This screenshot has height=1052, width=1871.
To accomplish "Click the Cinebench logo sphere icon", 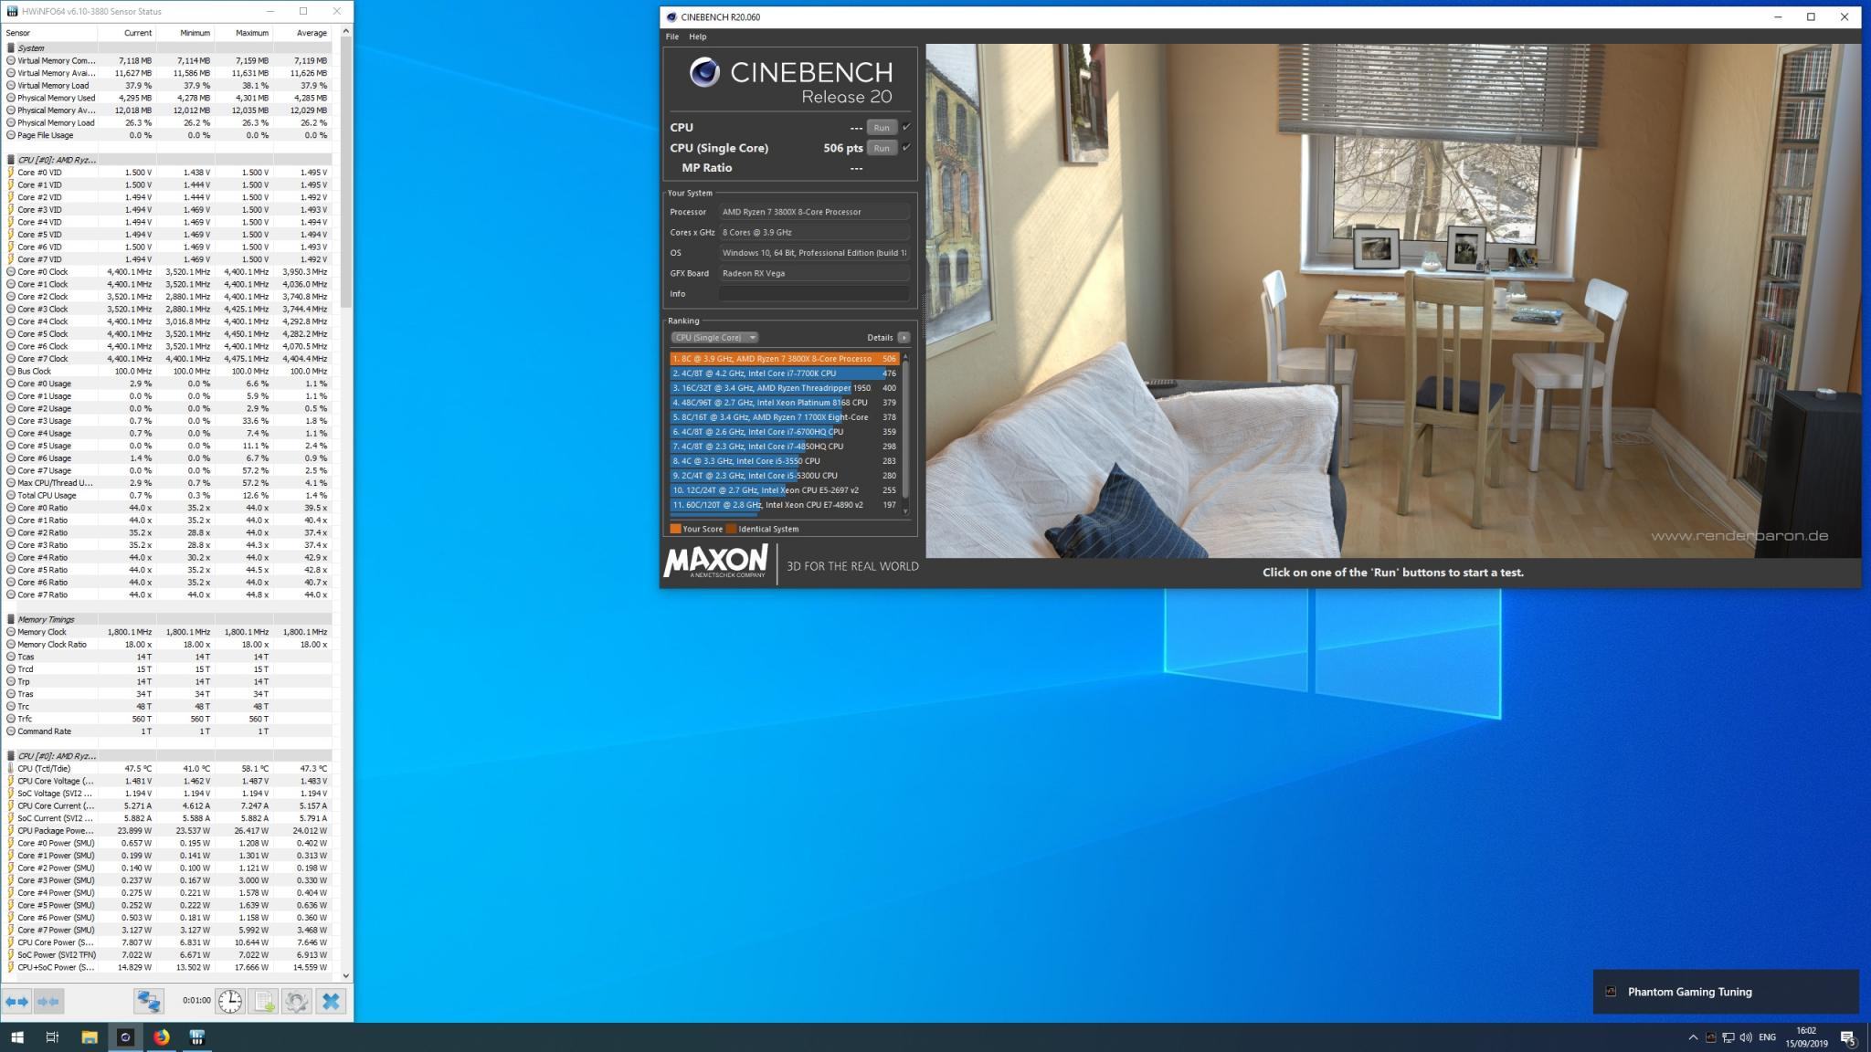I will click(x=704, y=72).
